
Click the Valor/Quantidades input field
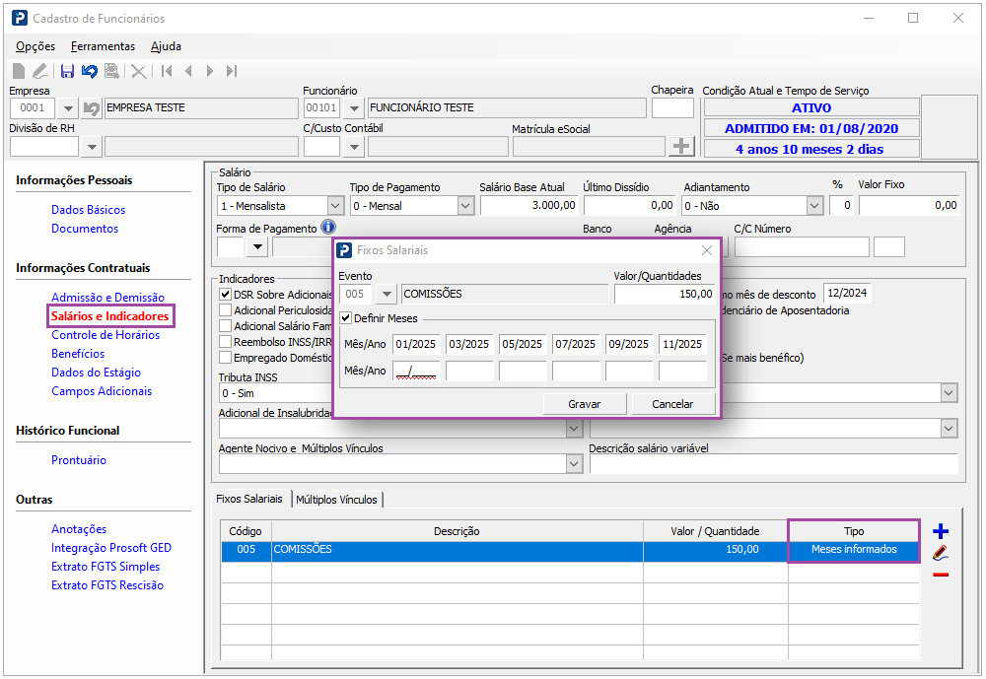(665, 294)
